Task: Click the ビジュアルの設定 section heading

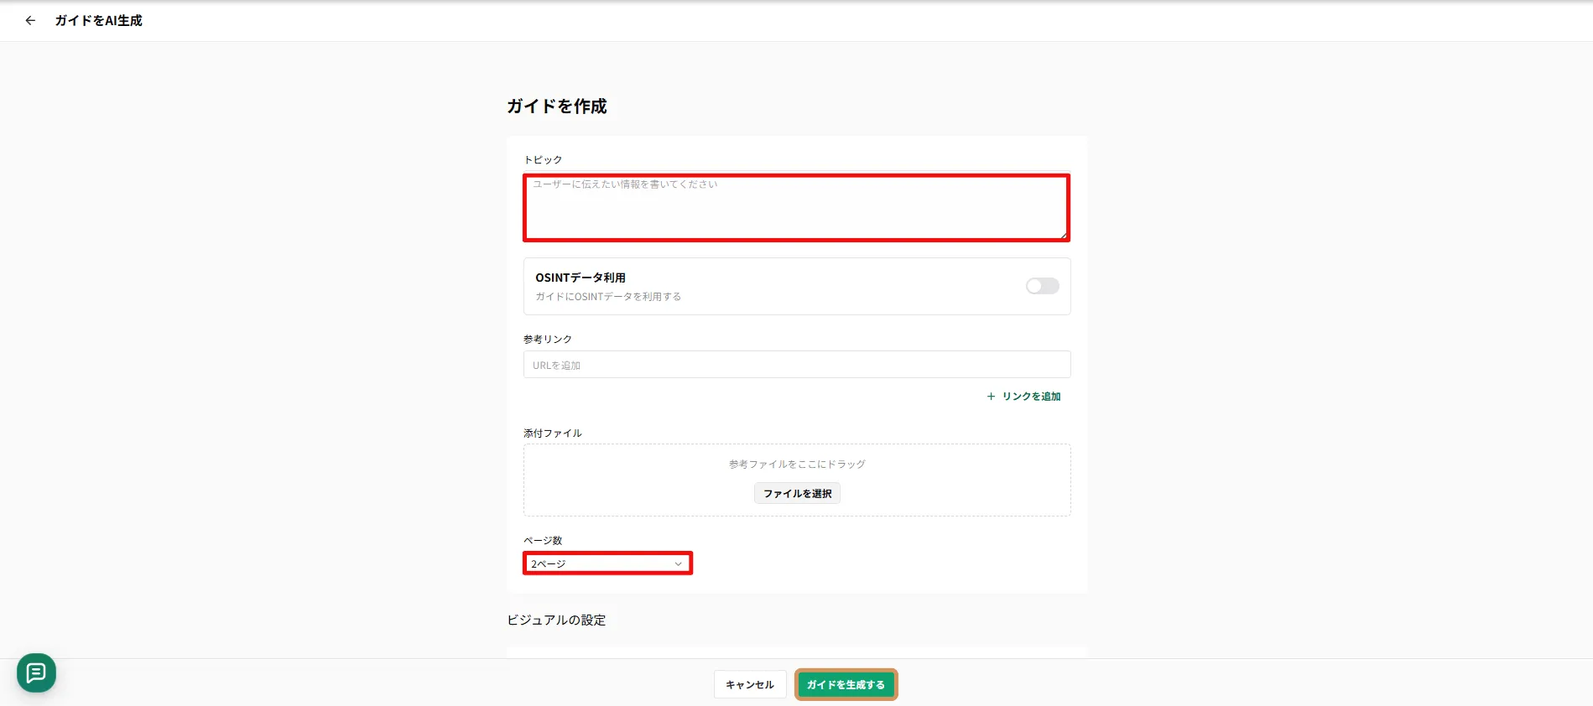Action: pos(556,620)
